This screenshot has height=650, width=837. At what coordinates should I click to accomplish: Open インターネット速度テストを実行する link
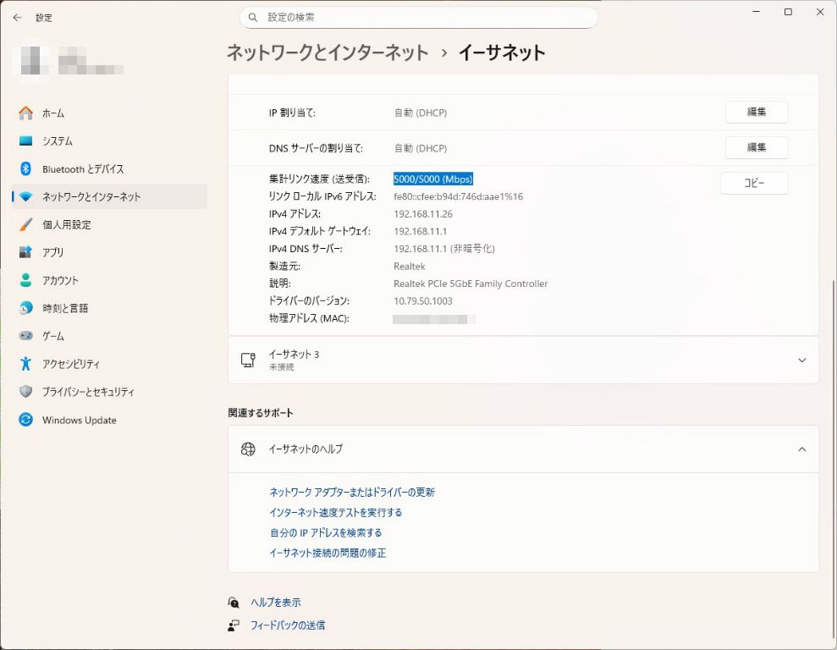point(336,512)
